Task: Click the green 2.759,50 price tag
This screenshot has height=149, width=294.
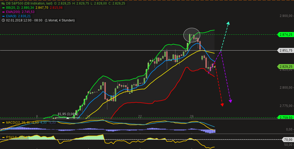Action: (x=286, y=118)
